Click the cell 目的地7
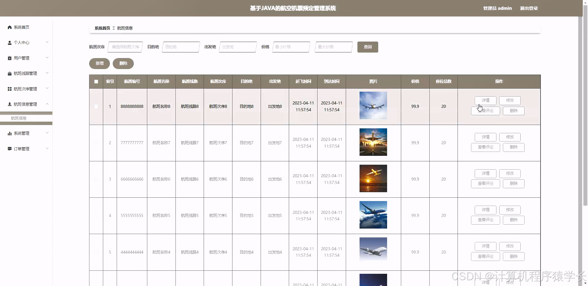The height and width of the screenshot is (286, 588). click(x=247, y=143)
